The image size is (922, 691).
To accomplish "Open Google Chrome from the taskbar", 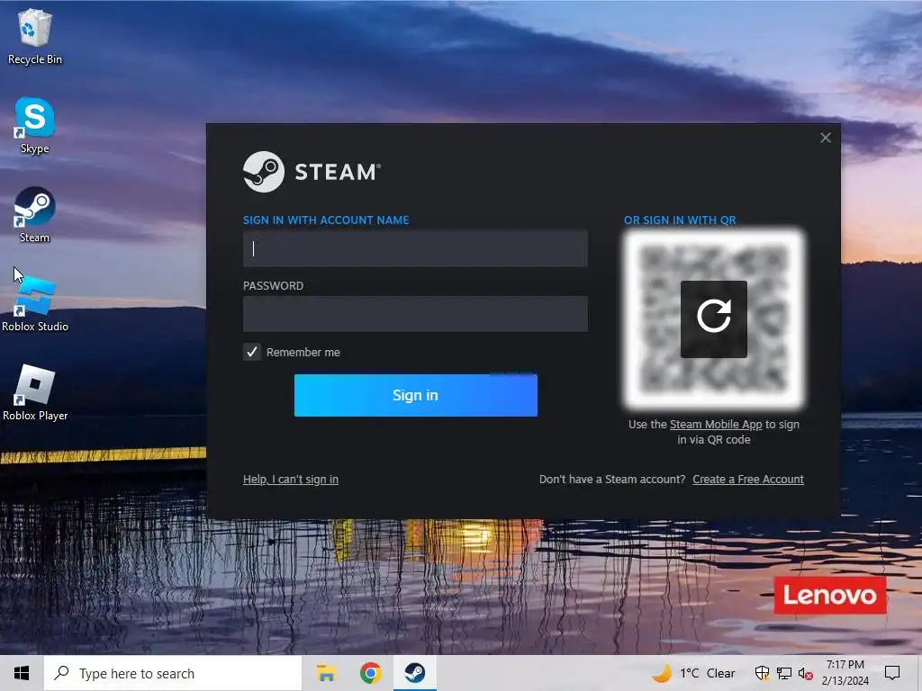I will pyautogui.click(x=370, y=673).
